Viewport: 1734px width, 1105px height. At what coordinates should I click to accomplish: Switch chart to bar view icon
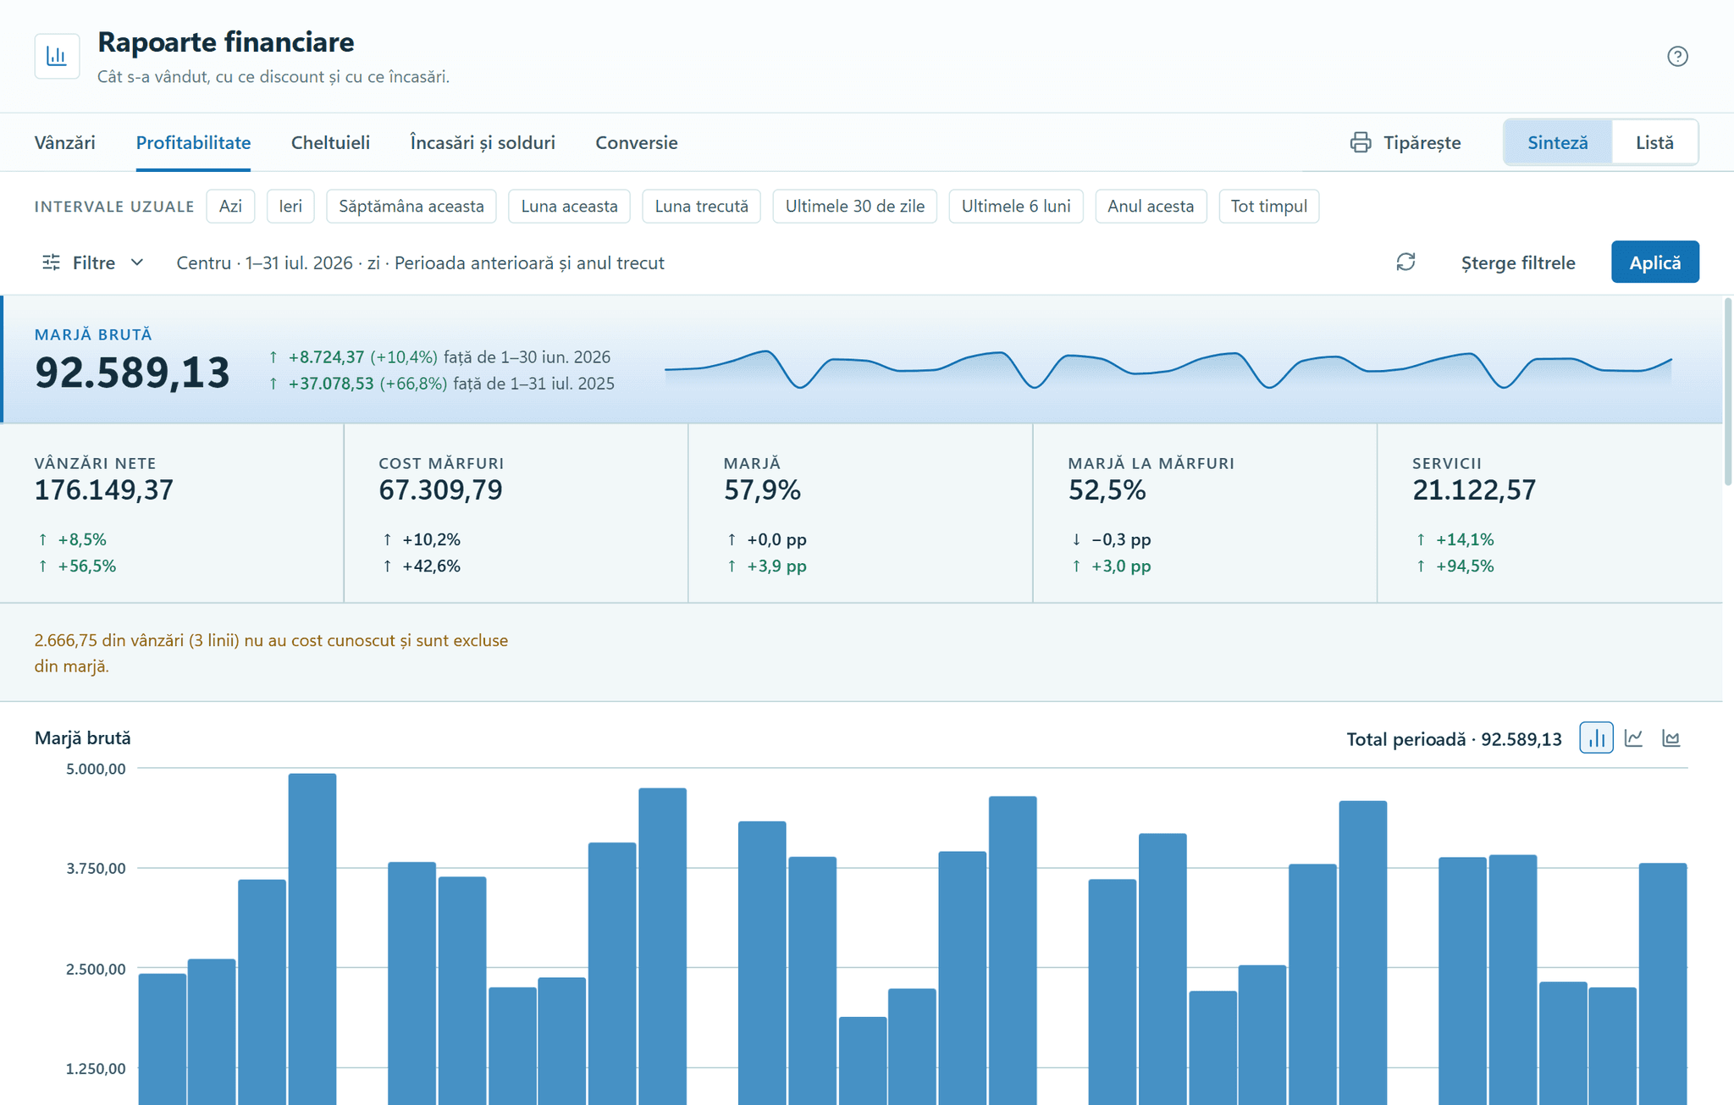click(x=1596, y=738)
